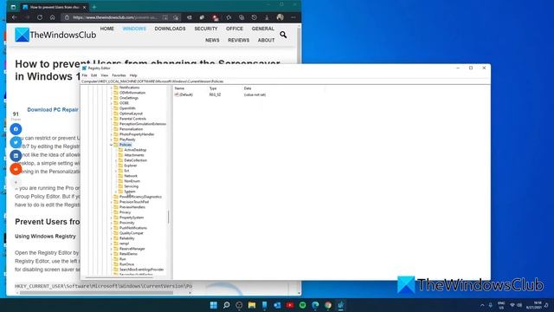Open Google Chrome from the taskbar

coord(328,305)
